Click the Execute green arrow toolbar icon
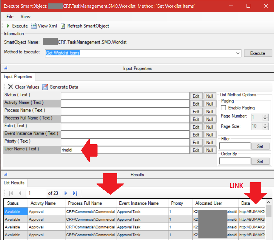The height and width of the screenshot is (240, 274). [7, 26]
